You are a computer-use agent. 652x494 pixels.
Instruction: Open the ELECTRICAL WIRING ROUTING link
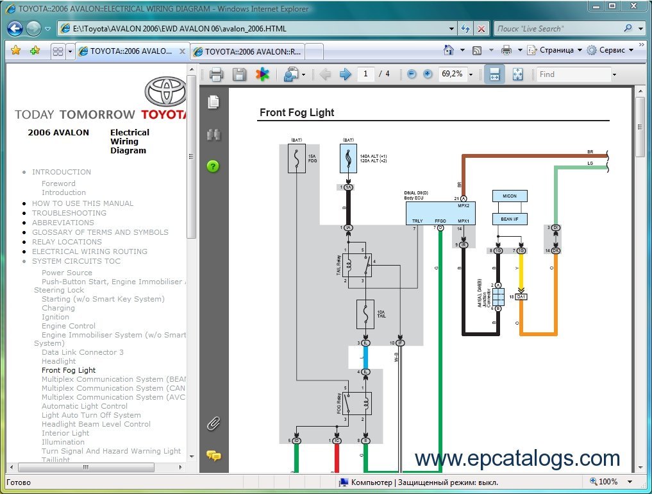click(90, 251)
